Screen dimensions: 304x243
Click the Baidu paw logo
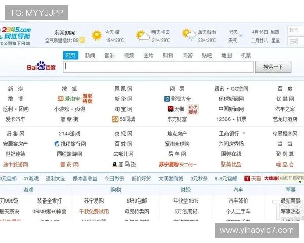[42, 65]
